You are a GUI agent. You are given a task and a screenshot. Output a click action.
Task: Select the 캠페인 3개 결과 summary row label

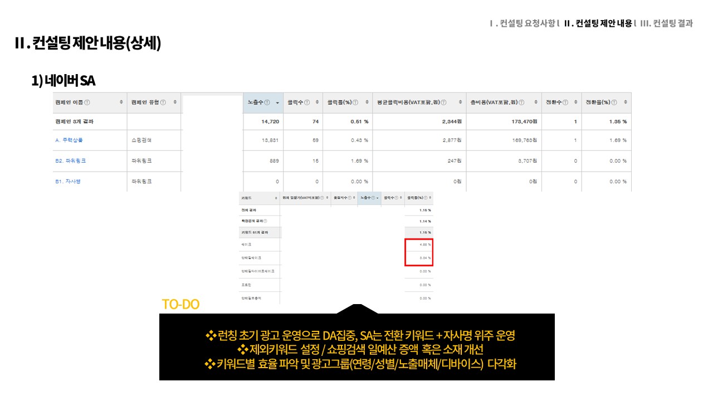(x=74, y=121)
